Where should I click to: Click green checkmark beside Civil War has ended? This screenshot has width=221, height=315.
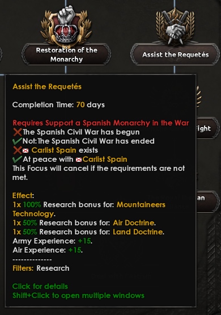pos(17,141)
